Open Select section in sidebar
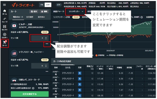Viewport: 157px width, 99px height. (5, 28)
